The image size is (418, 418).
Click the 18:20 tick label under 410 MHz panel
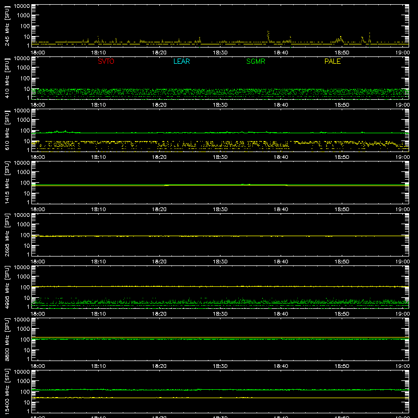coord(159,105)
